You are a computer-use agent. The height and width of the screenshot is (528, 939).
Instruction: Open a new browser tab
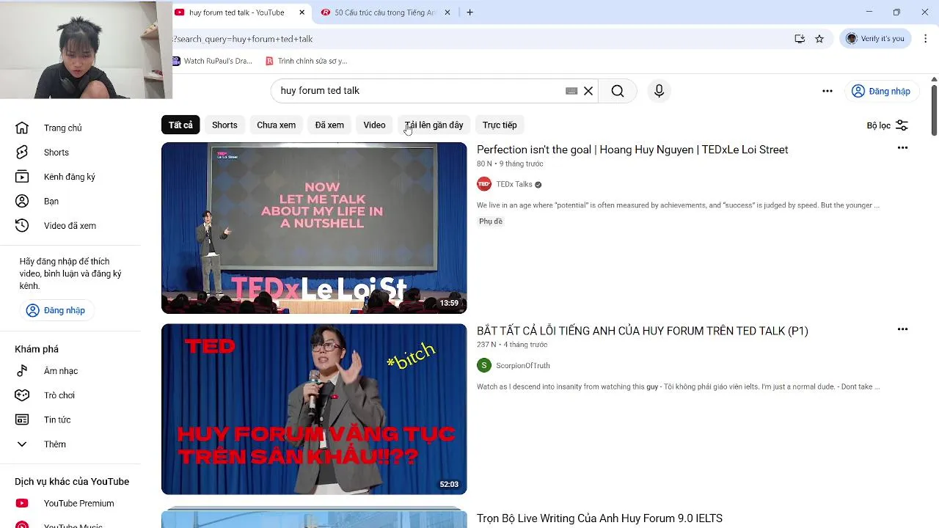(469, 12)
